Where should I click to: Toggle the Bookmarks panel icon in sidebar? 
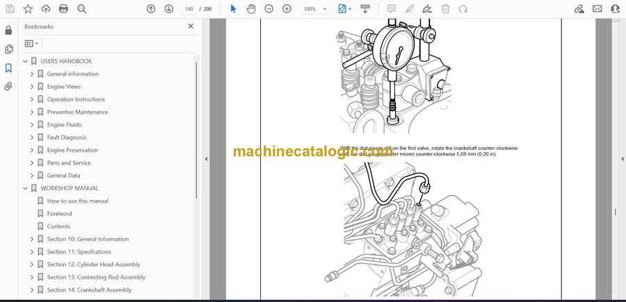pyautogui.click(x=8, y=68)
